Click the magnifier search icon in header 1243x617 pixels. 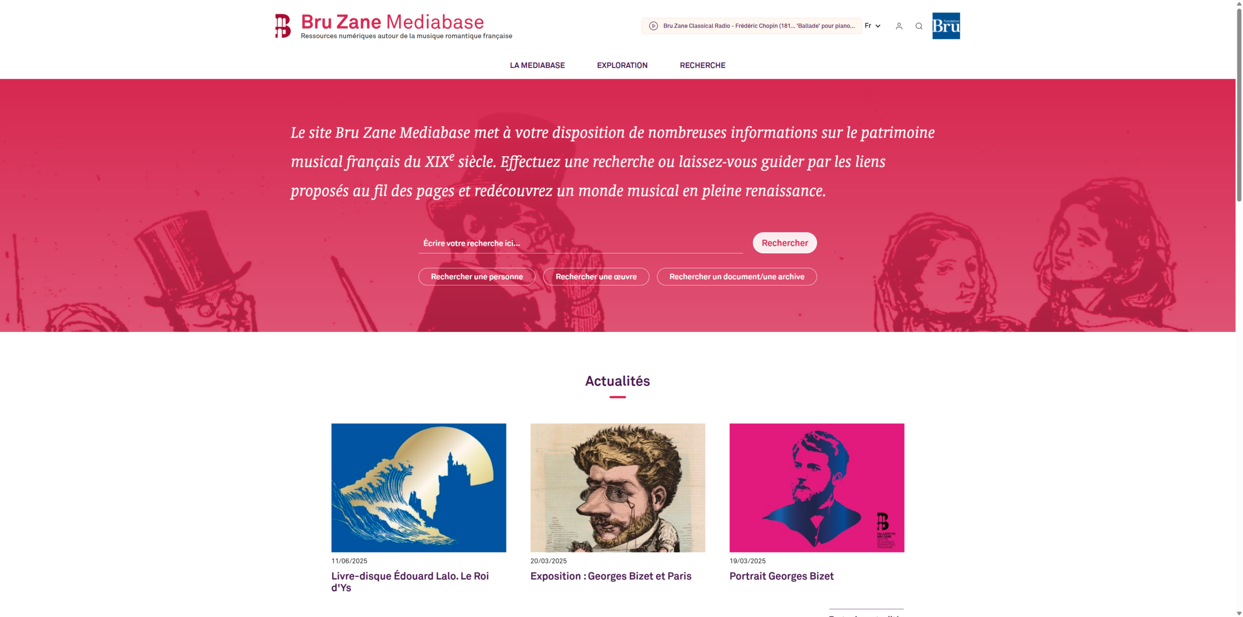coord(919,26)
